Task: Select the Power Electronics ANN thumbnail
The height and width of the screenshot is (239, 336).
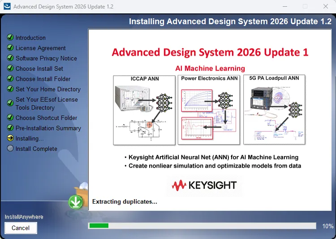Action: pos(209,110)
